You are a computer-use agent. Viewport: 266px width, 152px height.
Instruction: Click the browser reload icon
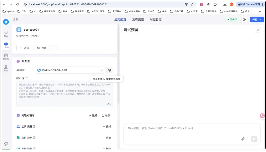17,4
